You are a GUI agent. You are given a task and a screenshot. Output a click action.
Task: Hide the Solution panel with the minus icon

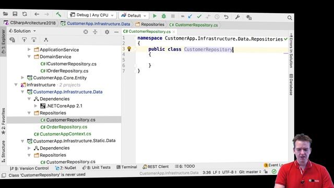point(116,32)
